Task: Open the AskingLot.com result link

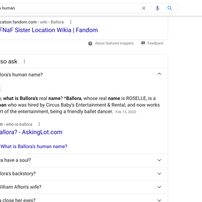Action: pyautogui.click(x=31, y=132)
